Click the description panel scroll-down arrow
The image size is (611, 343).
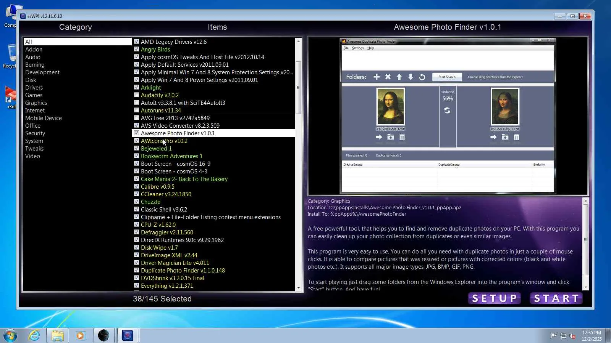coord(585,287)
